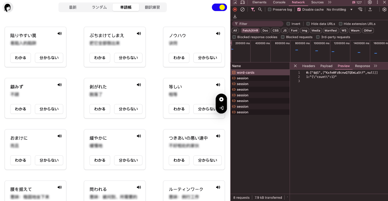Play audio for つきあいの悪い連中 card
This screenshot has height=201, width=388.
click(x=218, y=136)
